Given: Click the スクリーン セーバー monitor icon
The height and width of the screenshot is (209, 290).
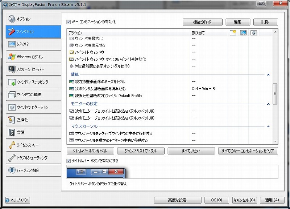Looking at the screenshot, I should (12, 69).
